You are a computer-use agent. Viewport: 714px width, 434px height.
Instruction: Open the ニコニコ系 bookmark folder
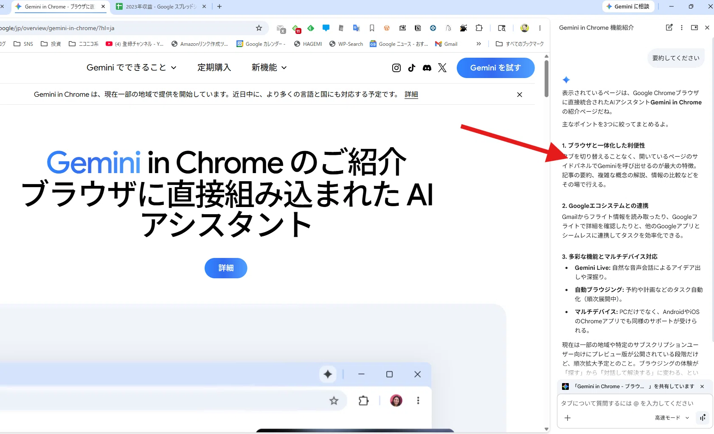(84, 44)
